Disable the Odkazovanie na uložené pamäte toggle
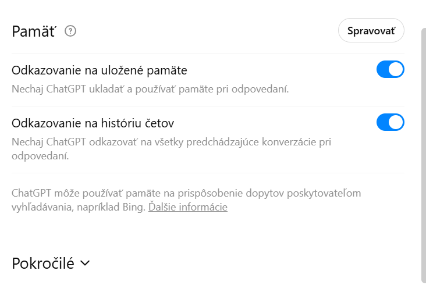 tap(390, 70)
